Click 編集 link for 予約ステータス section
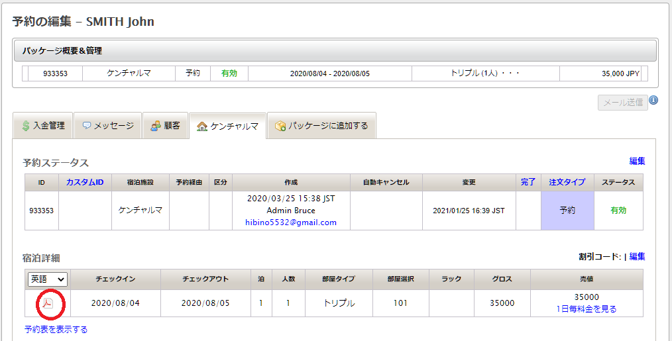Viewport: 672px width, 341px height. pos(637,161)
